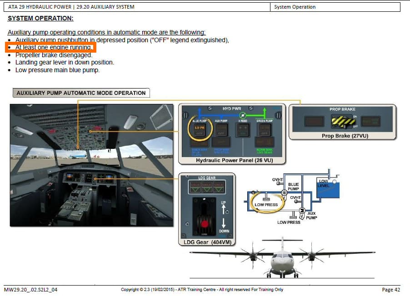Click the 'Page 42' footer number
This screenshot has width=410, height=296.
coord(391,290)
